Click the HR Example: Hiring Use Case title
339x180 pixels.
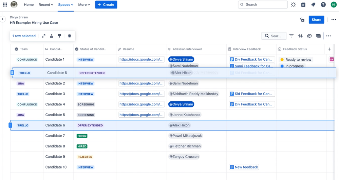(x=34, y=23)
